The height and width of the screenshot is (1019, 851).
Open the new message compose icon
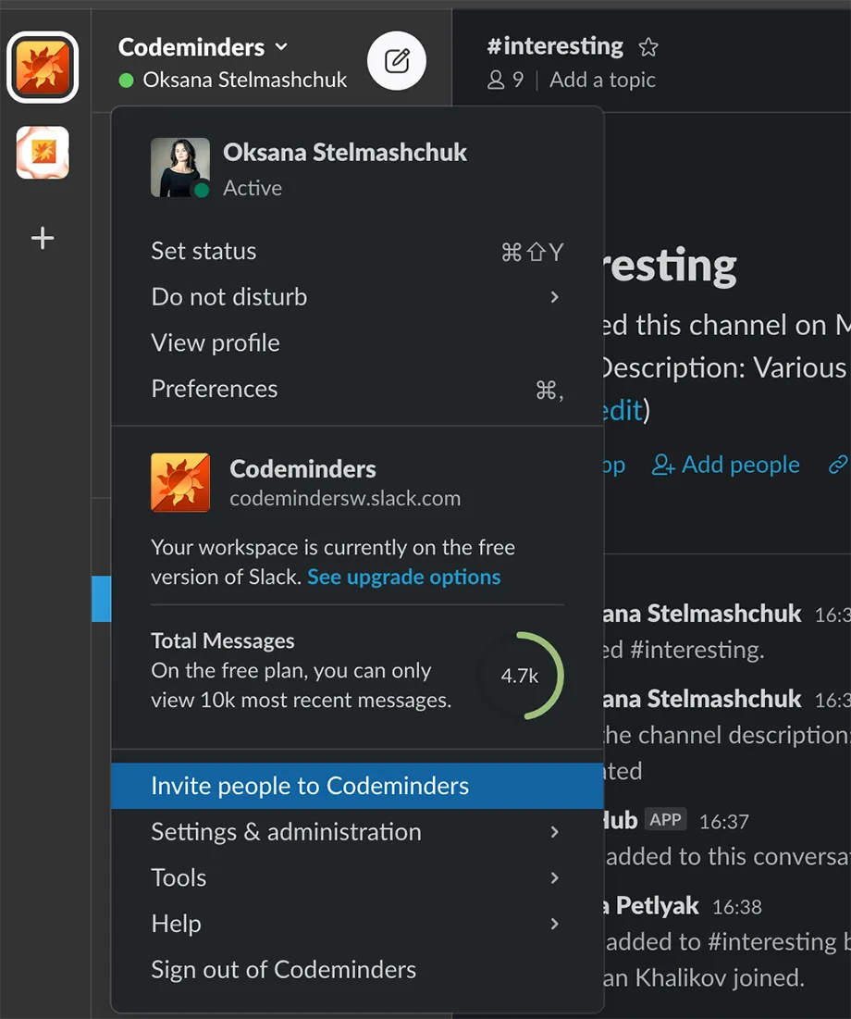tap(396, 60)
